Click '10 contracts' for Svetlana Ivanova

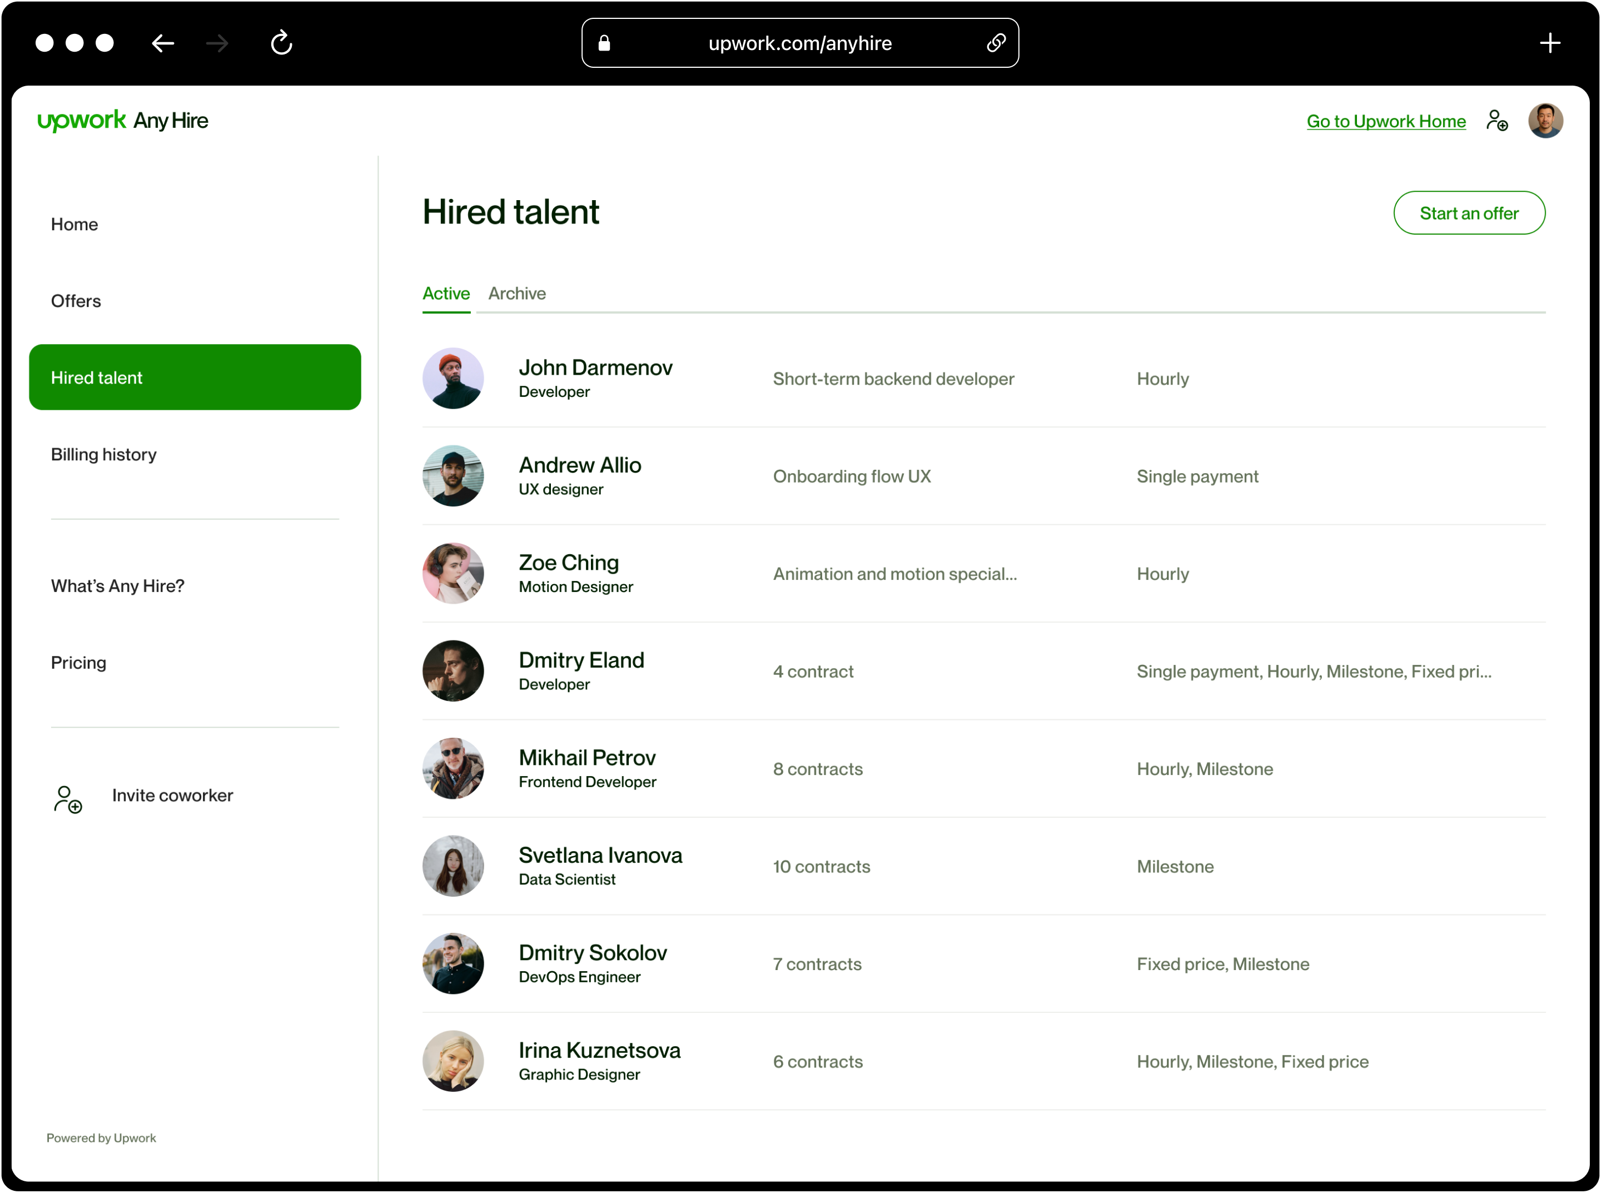click(822, 867)
